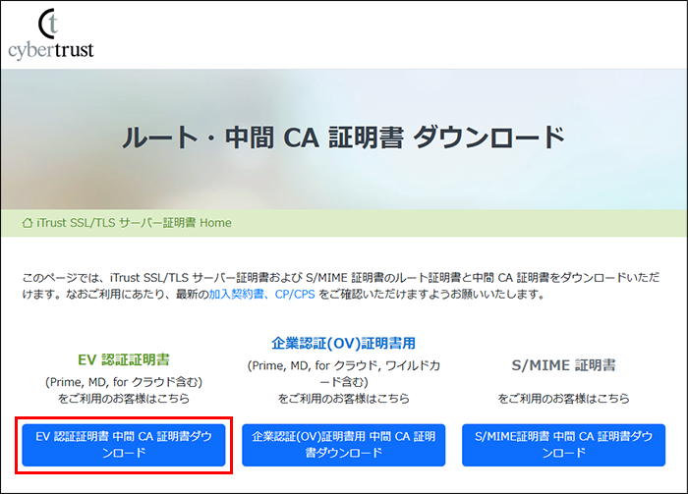Click the 企業認証(OV)証明書用 中間 CA 証明書ダウンロード button
Image resolution: width=688 pixels, height=494 pixels.
(x=344, y=445)
